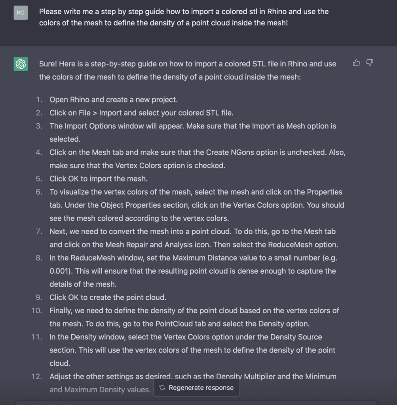Click the circular arrows regenerate icon
The width and height of the screenshot is (397, 405).
click(162, 388)
